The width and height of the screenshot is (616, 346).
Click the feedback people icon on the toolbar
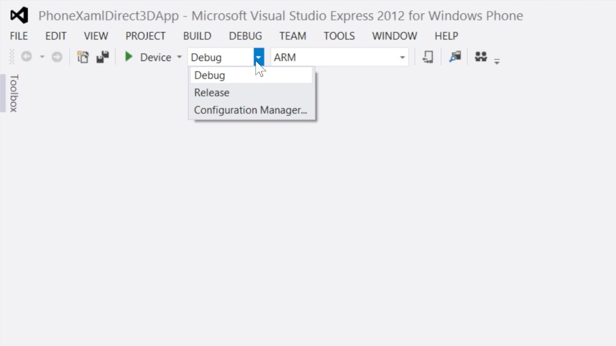(x=480, y=57)
